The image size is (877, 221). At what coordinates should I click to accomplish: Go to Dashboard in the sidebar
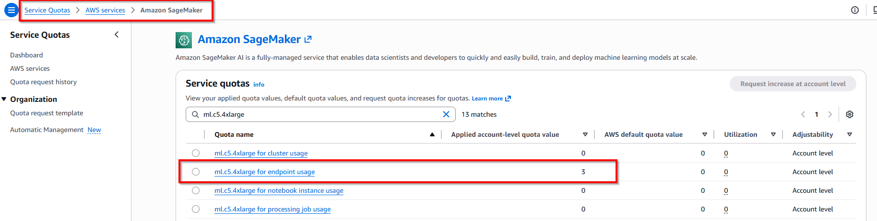point(26,55)
